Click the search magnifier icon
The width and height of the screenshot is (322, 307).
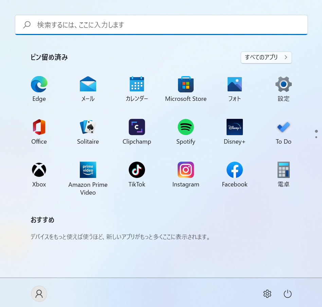(27, 25)
